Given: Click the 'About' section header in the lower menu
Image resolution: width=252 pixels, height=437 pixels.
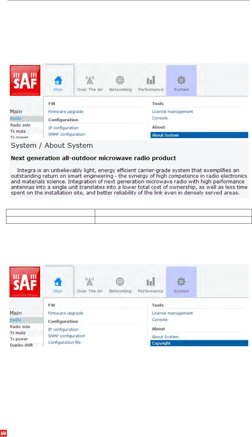Looking at the screenshot, I should coord(159,329).
